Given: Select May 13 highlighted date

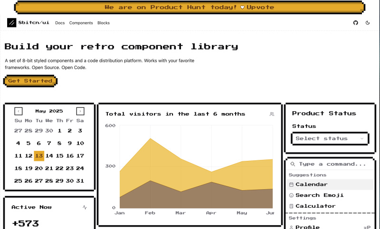Looking at the screenshot, I should point(39,156).
